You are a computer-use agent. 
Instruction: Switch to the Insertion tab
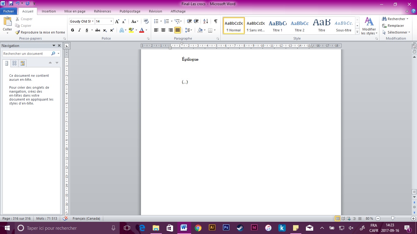(x=49, y=11)
